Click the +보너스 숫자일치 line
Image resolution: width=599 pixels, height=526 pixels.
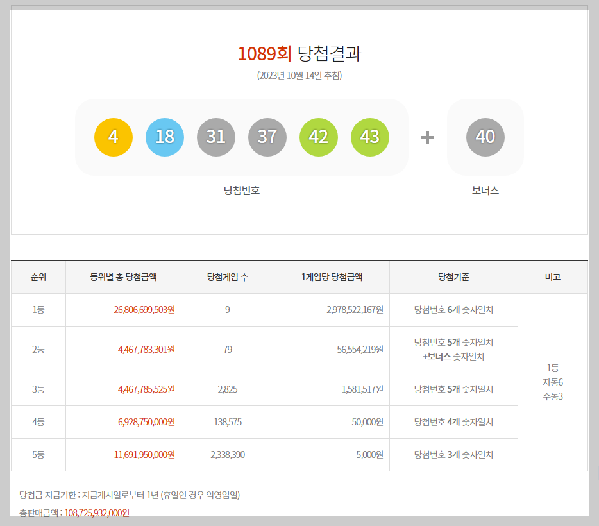pos(453,357)
